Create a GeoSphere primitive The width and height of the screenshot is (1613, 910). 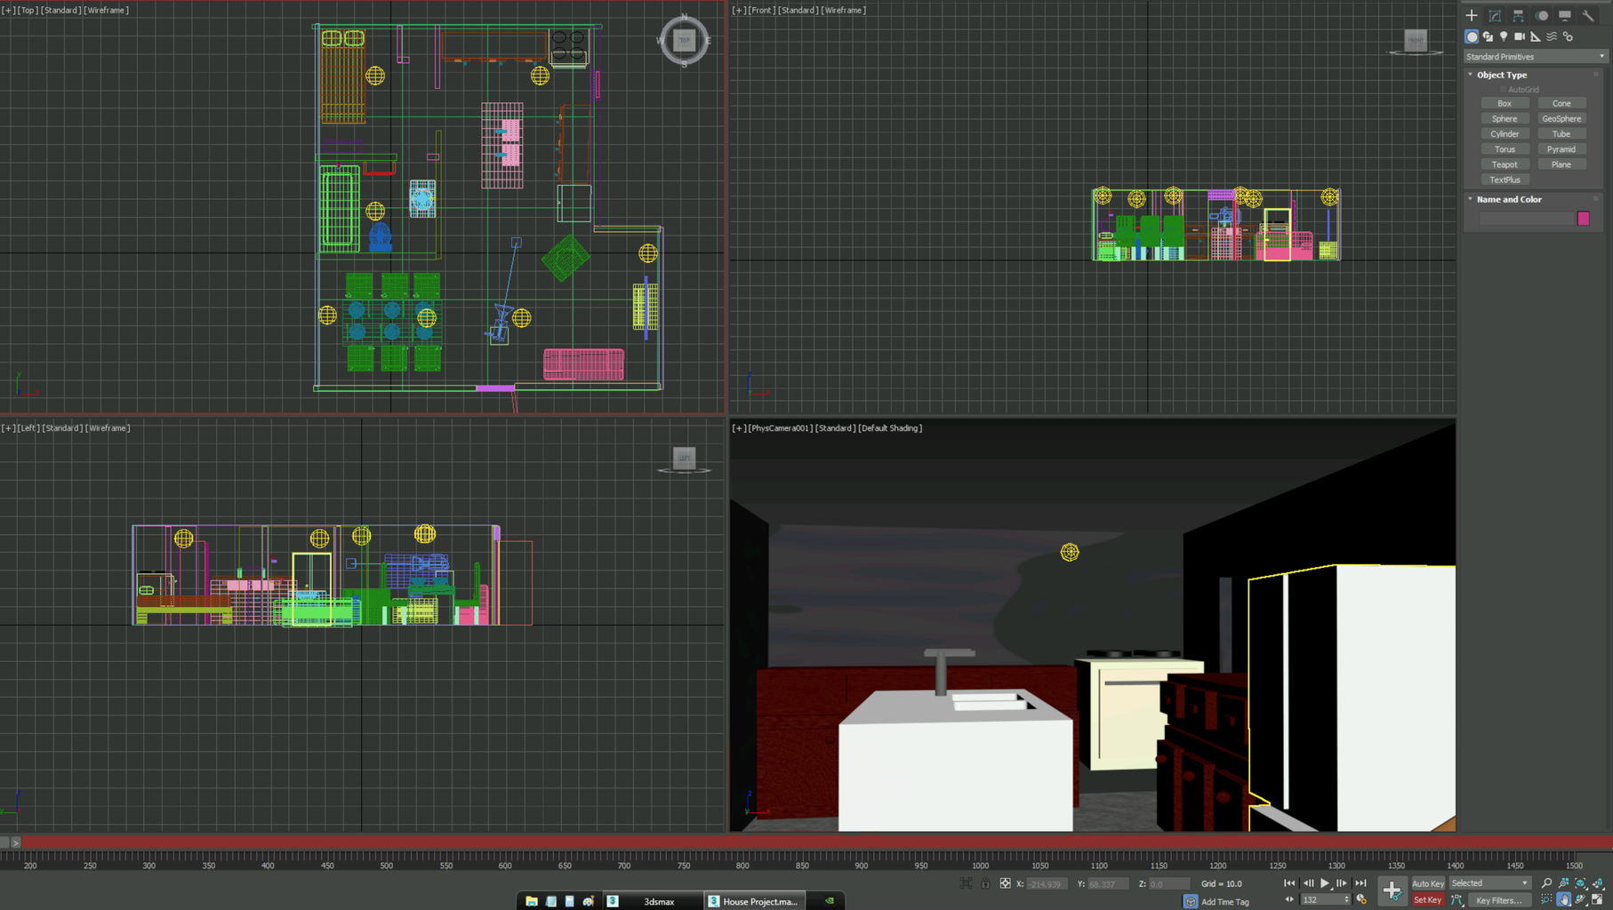coord(1561,118)
